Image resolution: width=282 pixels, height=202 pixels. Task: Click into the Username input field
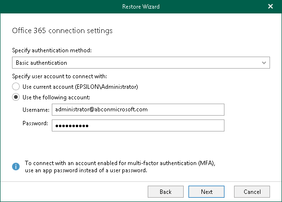click(x=138, y=109)
